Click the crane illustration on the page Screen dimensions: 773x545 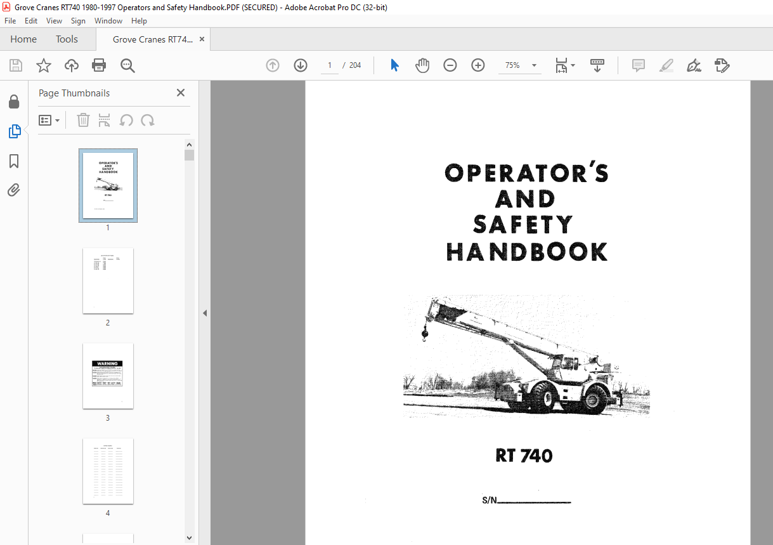[526, 356]
